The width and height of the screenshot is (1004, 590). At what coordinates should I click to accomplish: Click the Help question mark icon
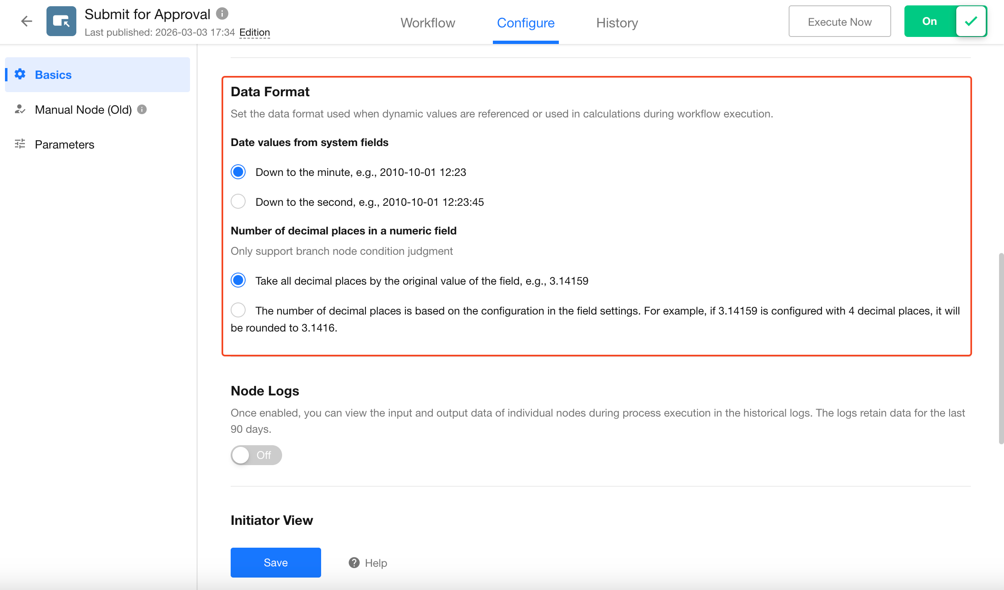pos(354,563)
